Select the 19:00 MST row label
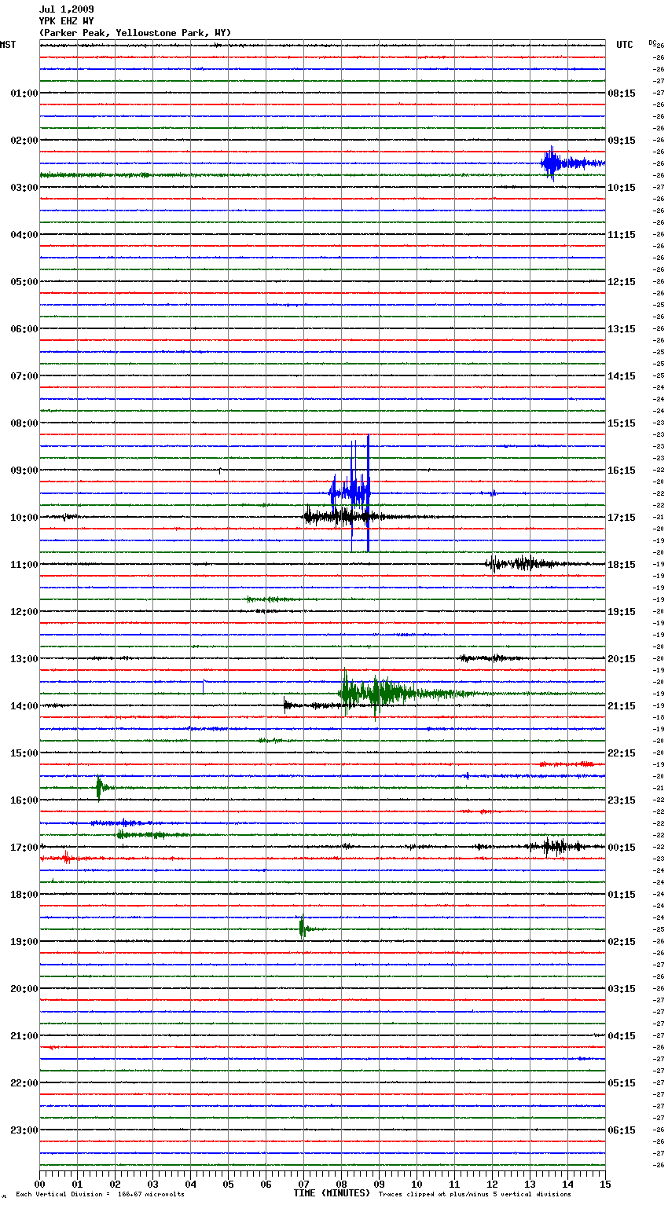668x1205 pixels. (24, 942)
